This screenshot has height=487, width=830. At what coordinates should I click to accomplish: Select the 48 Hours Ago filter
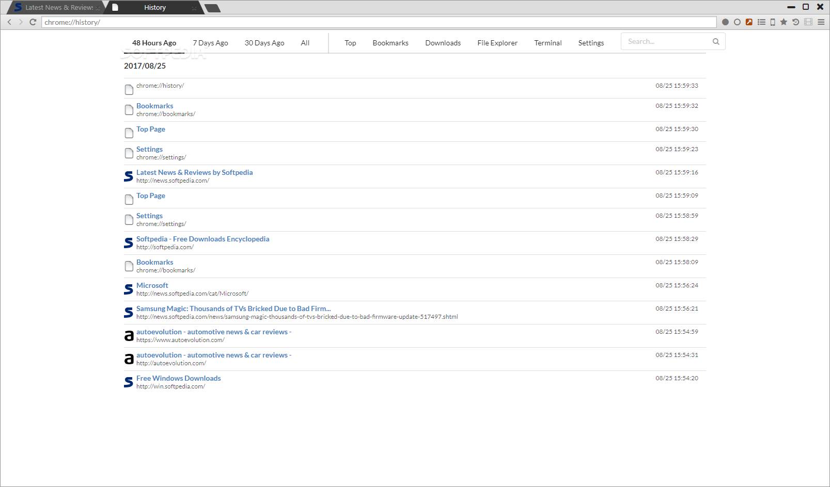(x=154, y=43)
